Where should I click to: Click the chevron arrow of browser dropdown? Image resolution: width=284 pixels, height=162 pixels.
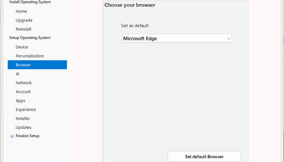coord(228,38)
